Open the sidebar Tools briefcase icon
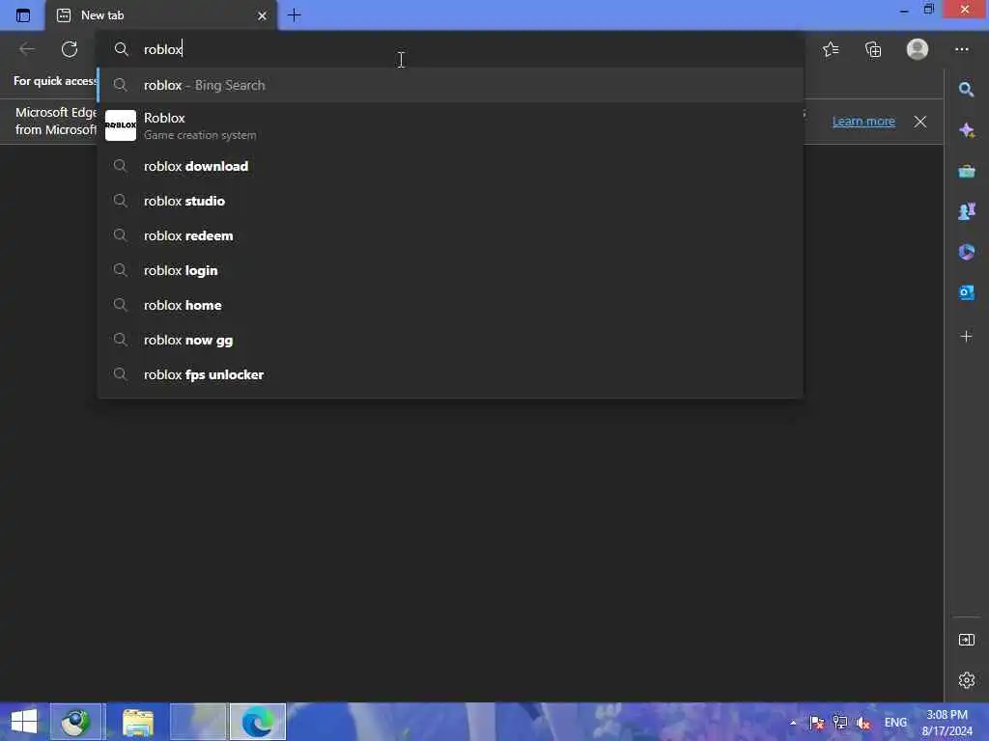 click(x=966, y=171)
